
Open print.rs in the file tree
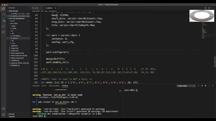(x=15, y=38)
